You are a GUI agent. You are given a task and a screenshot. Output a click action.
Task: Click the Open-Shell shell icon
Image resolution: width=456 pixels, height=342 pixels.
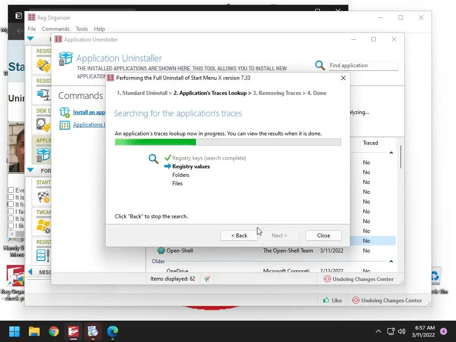pyautogui.click(x=161, y=250)
